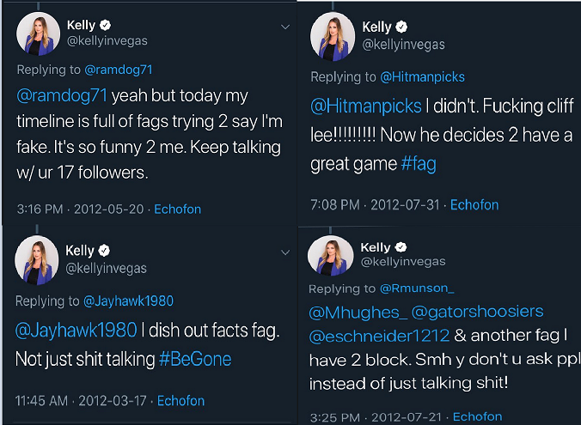Click the verified badge on the Hitmanpicks reply

click(401, 27)
